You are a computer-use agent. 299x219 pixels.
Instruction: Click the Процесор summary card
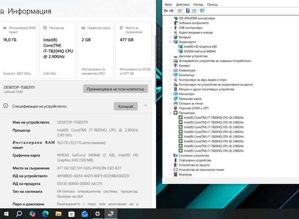[x=57, y=50]
